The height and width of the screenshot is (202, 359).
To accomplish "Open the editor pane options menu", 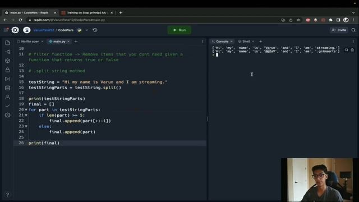I will pos(202,42).
